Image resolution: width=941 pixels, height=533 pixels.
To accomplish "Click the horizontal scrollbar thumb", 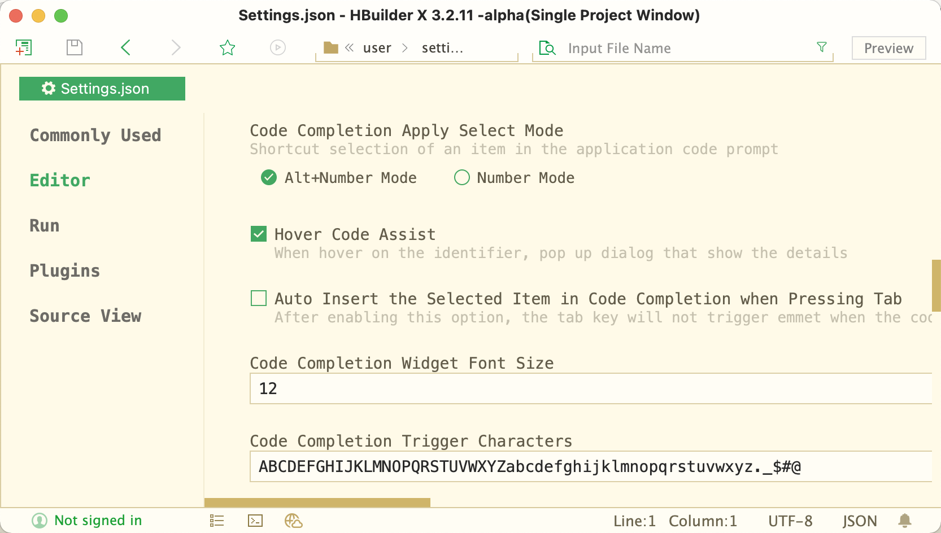I will [x=317, y=503].
